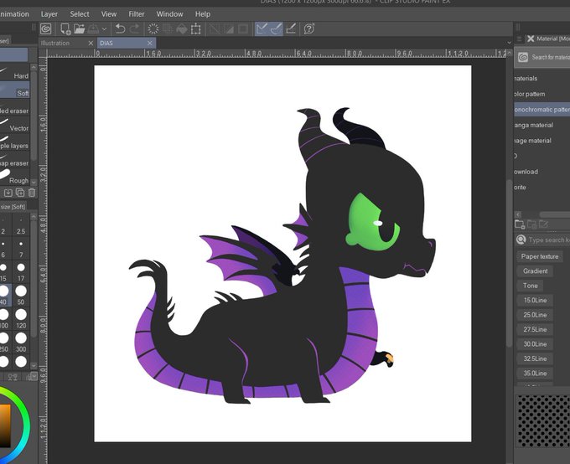Open the Select menu
The image size is (570, 464).
tap(80, 14)
